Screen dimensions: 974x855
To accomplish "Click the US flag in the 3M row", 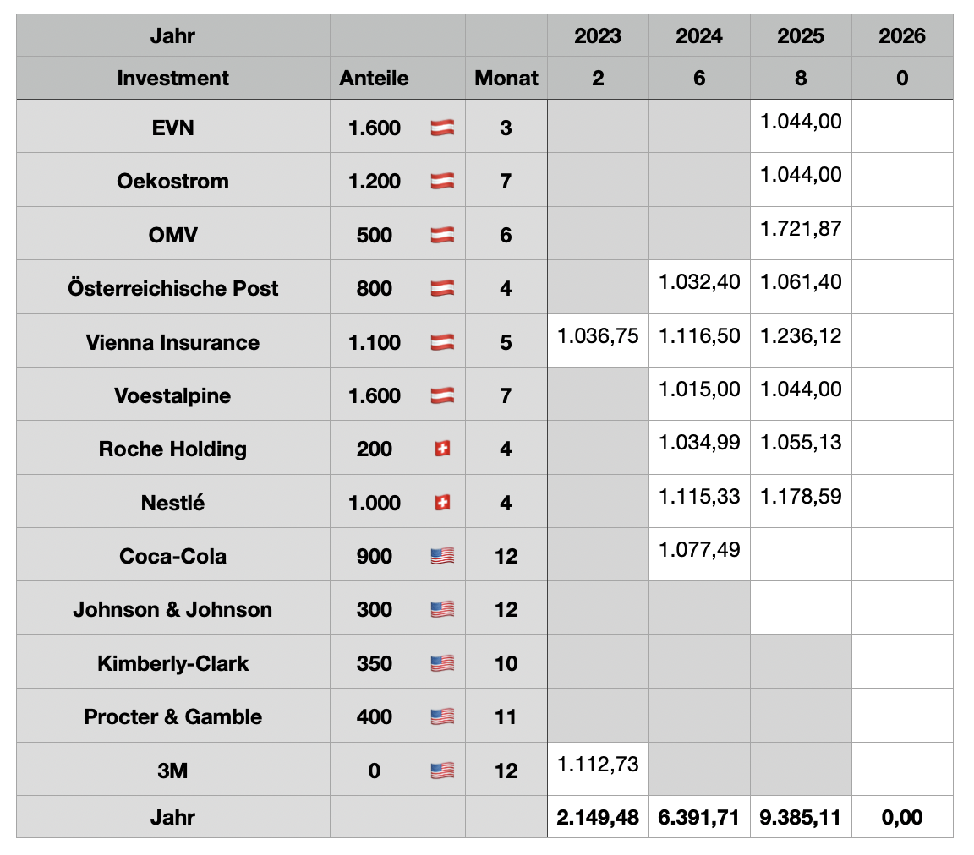I will pyautogui.click(x=442, y=771).
